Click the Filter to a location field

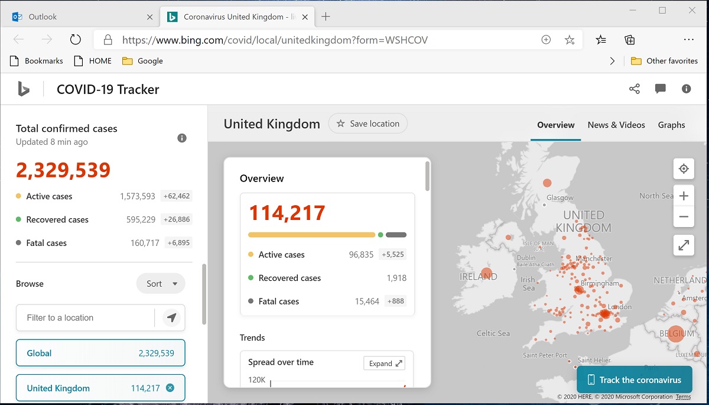click(x=86, y=317)
